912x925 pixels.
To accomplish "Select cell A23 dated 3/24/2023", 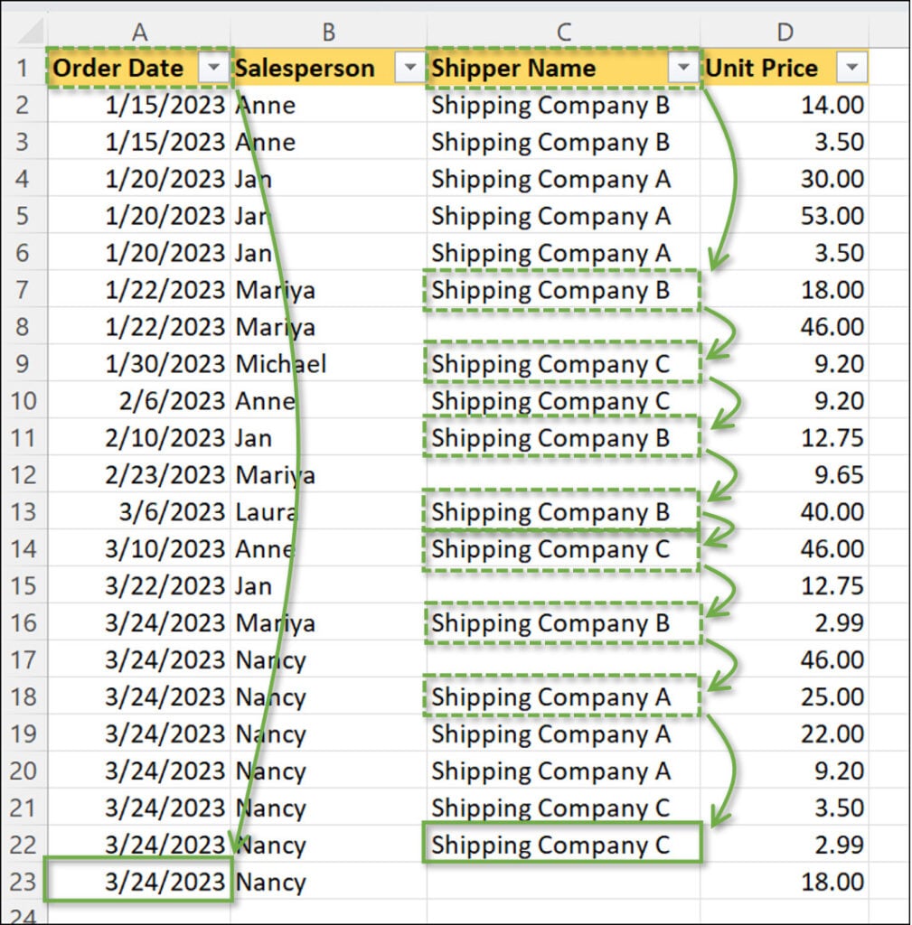I will pyautogui.click(x=139, y=883).
